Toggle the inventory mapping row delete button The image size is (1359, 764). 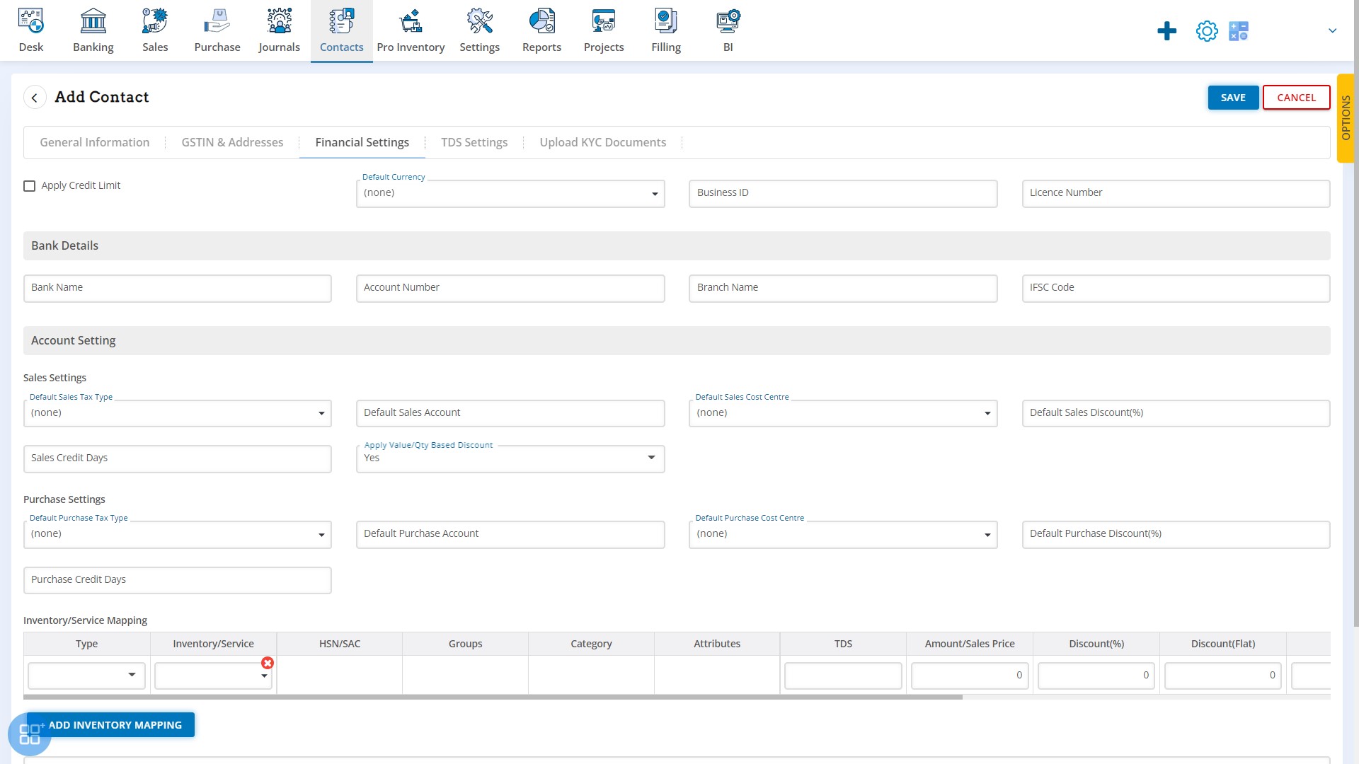click(267, 662)
